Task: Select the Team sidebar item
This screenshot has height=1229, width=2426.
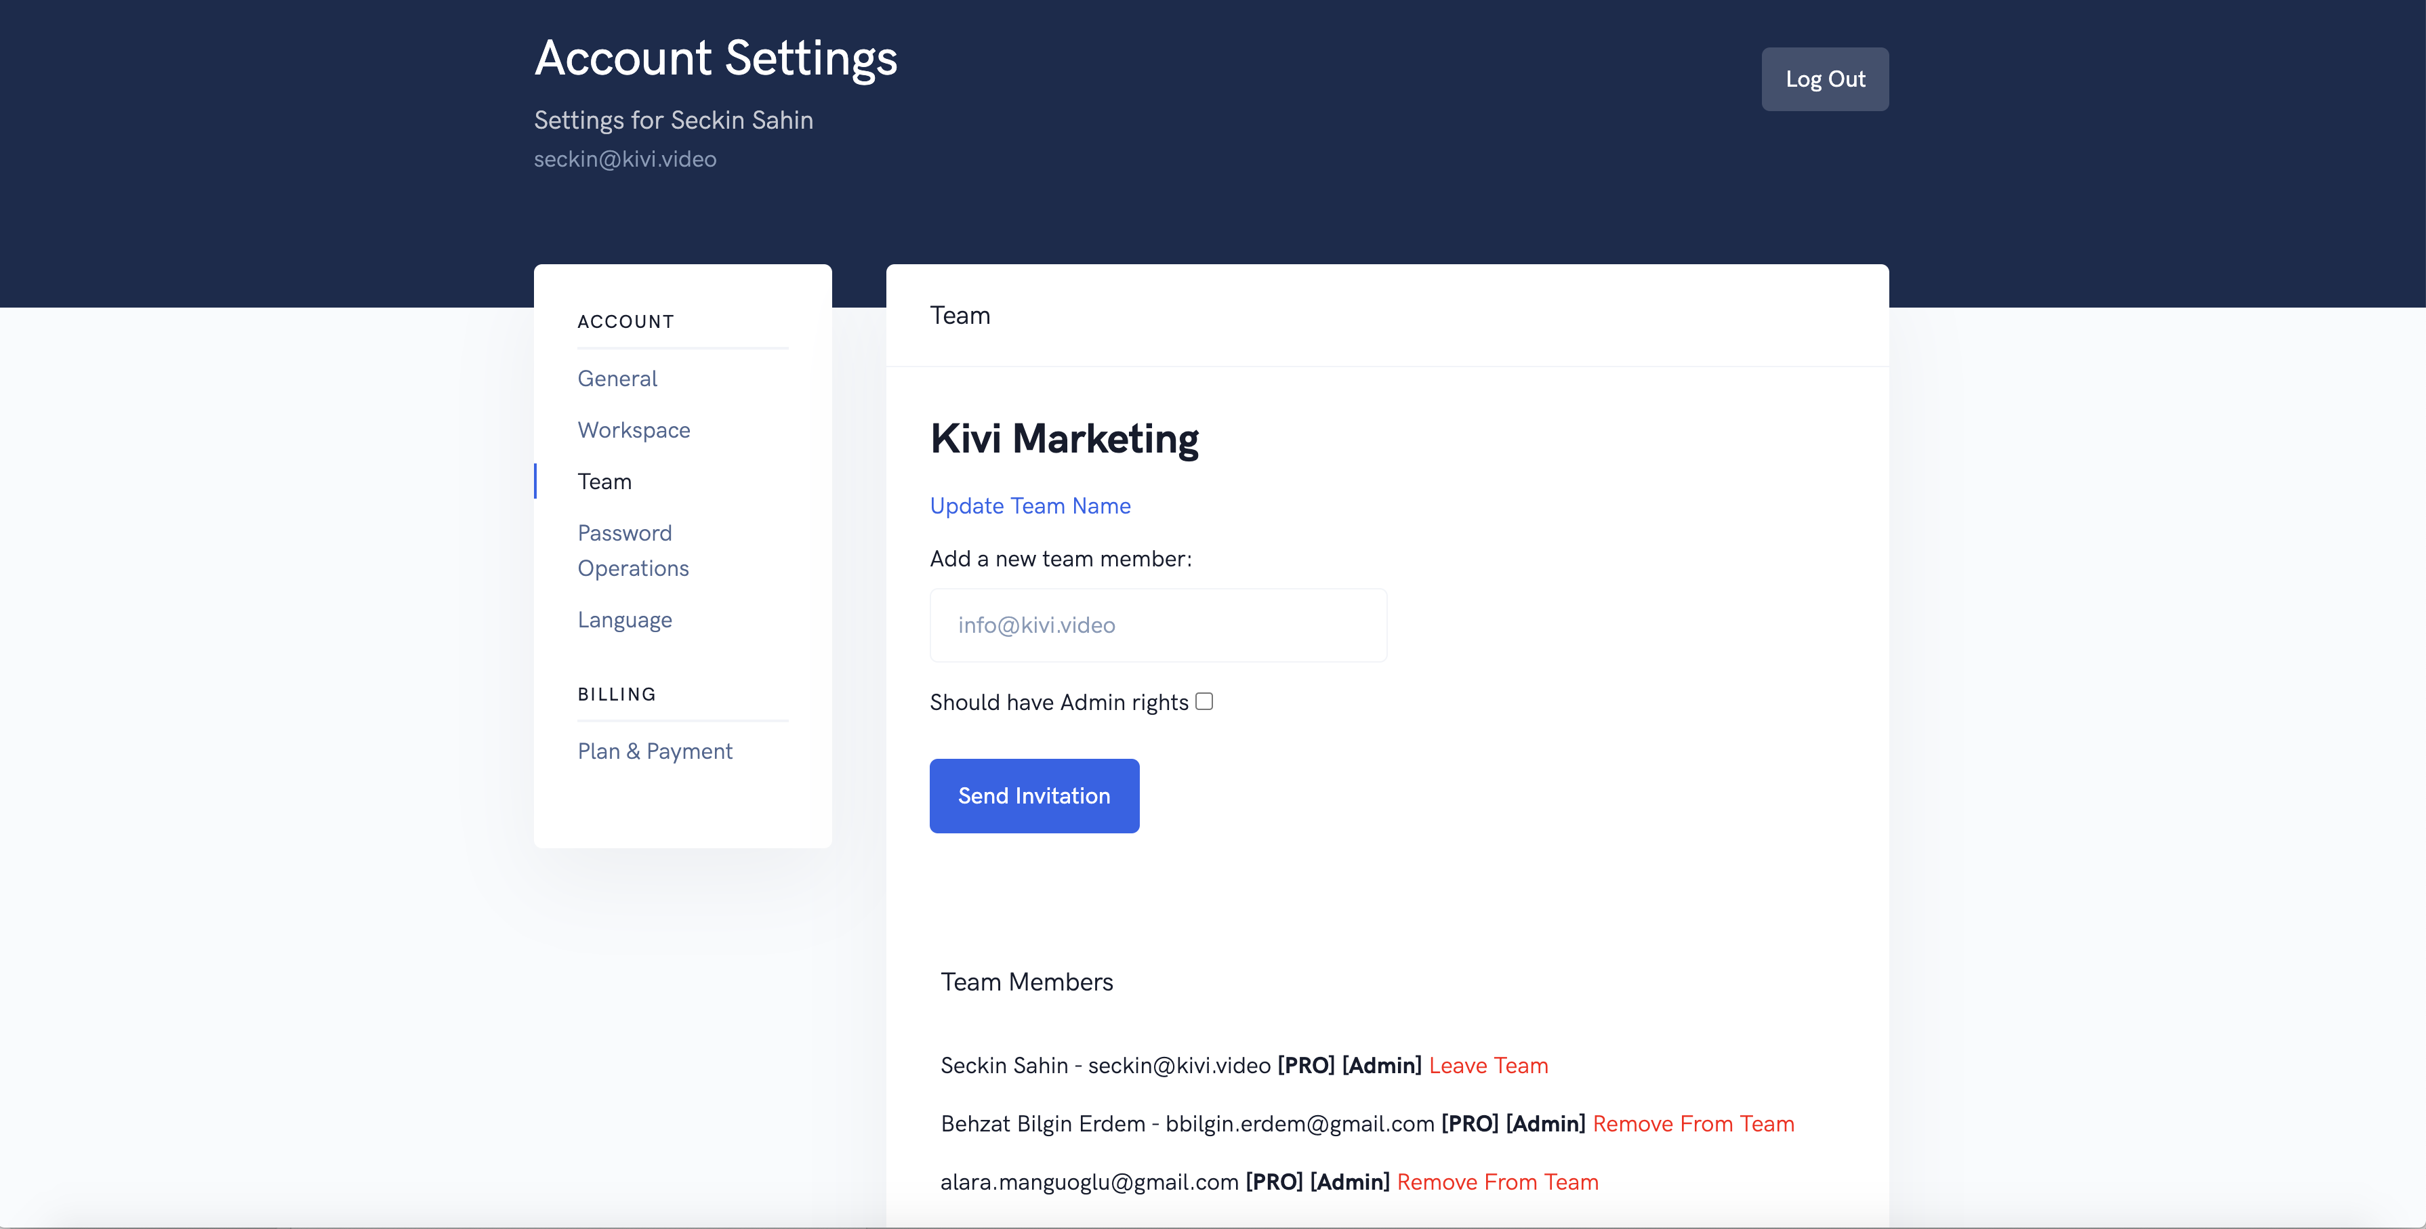Action: coord(604,481)
